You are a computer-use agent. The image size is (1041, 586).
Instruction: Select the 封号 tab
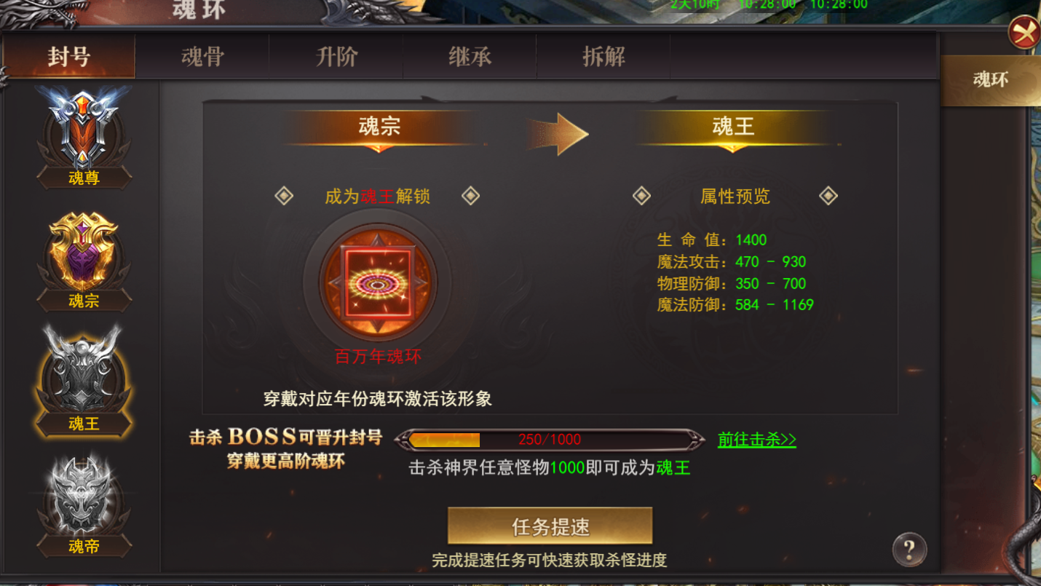point(69,57)
